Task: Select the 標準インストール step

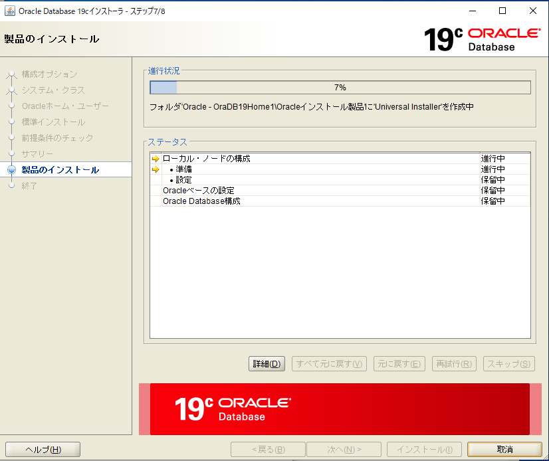Action: point(53,122)
